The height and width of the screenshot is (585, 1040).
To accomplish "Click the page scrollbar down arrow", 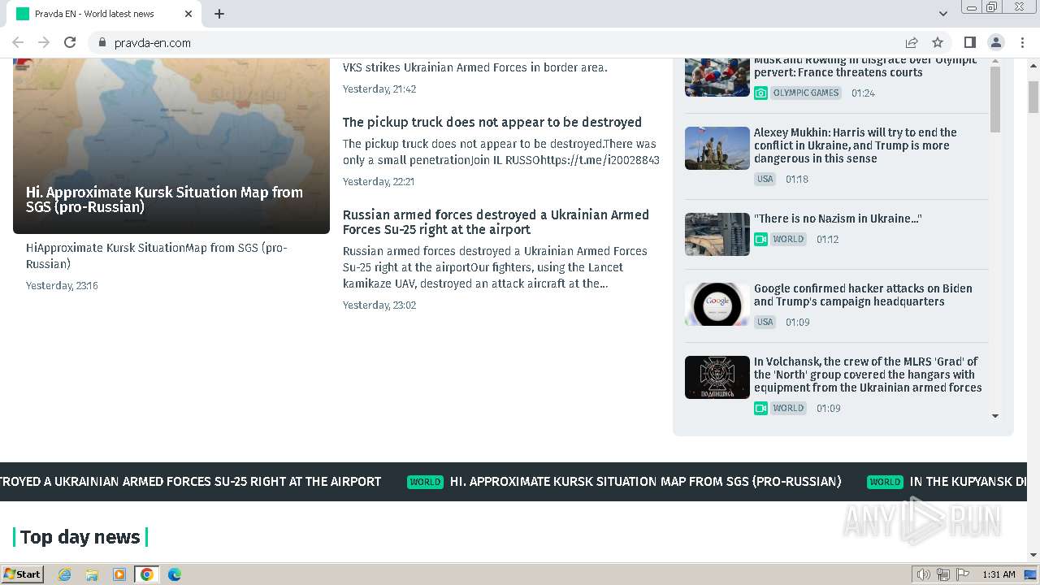I will [1033, 555].
